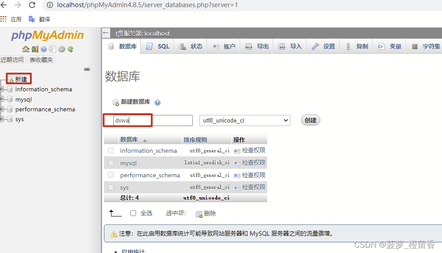Open the utf8_unicode_ci collation dropdown
442x253 pixels.
(245, 120)
